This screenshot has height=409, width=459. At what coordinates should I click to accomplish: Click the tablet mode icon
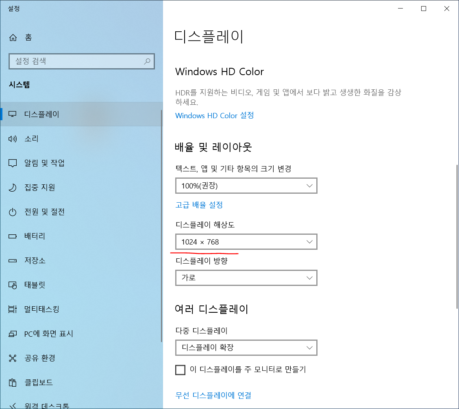(12, 285)
